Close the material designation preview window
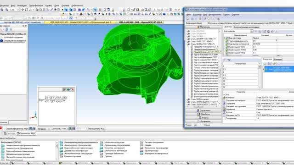 [73, 89]
